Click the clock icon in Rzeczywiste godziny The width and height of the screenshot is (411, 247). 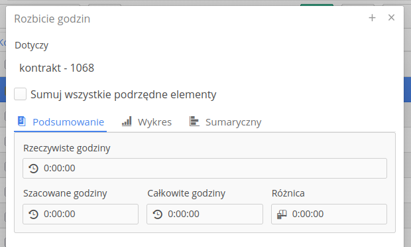[34, 168]
